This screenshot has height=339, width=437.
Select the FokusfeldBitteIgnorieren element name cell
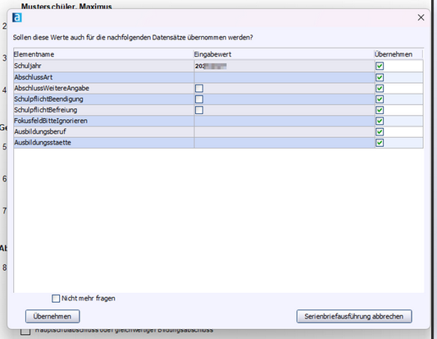click(x=103, y=121)
